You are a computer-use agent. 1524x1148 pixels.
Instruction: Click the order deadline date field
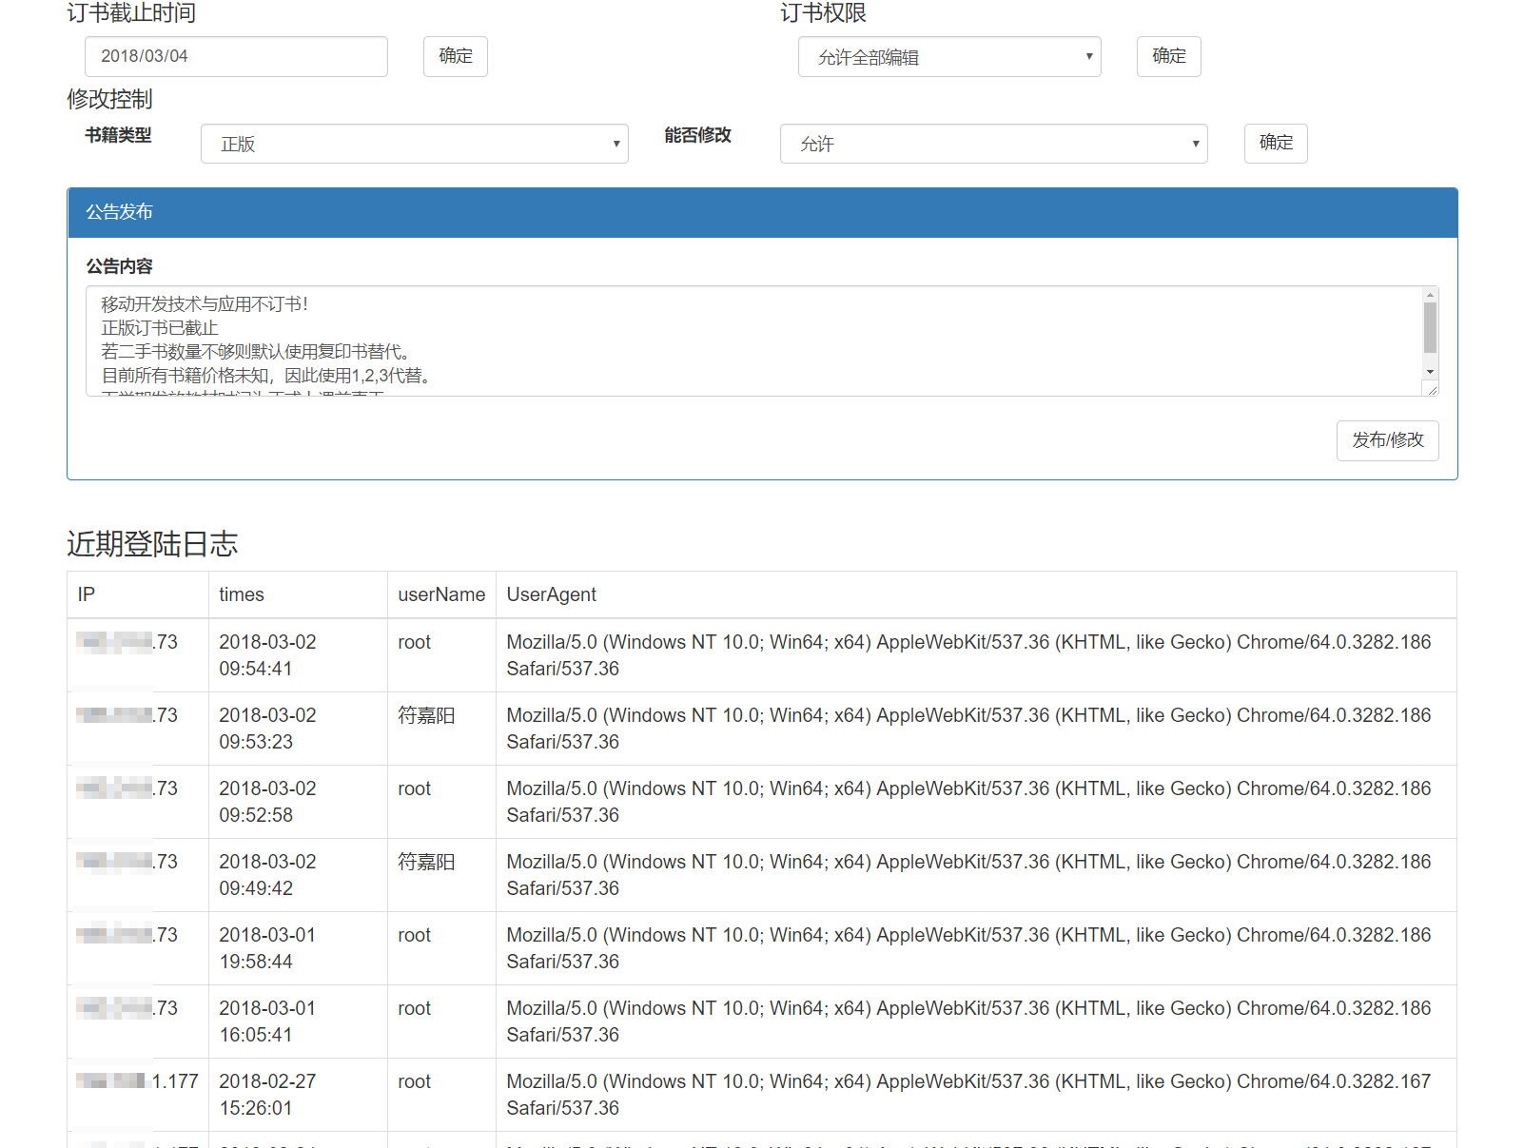(x=236, y=56)
